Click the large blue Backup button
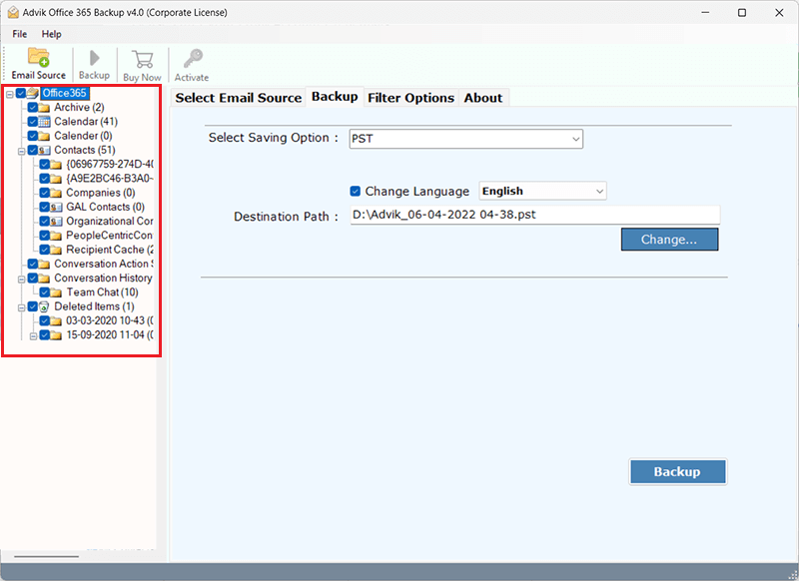799x581 pixels. [x=678, y=471]
